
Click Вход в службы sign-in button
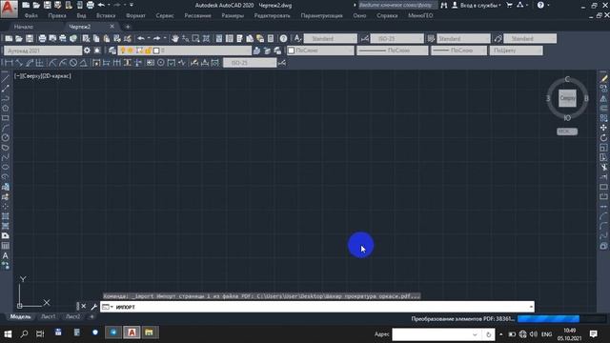[x=476, y=5]
